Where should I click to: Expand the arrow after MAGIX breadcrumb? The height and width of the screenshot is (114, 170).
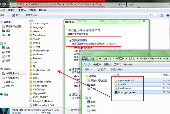point(76,5)
